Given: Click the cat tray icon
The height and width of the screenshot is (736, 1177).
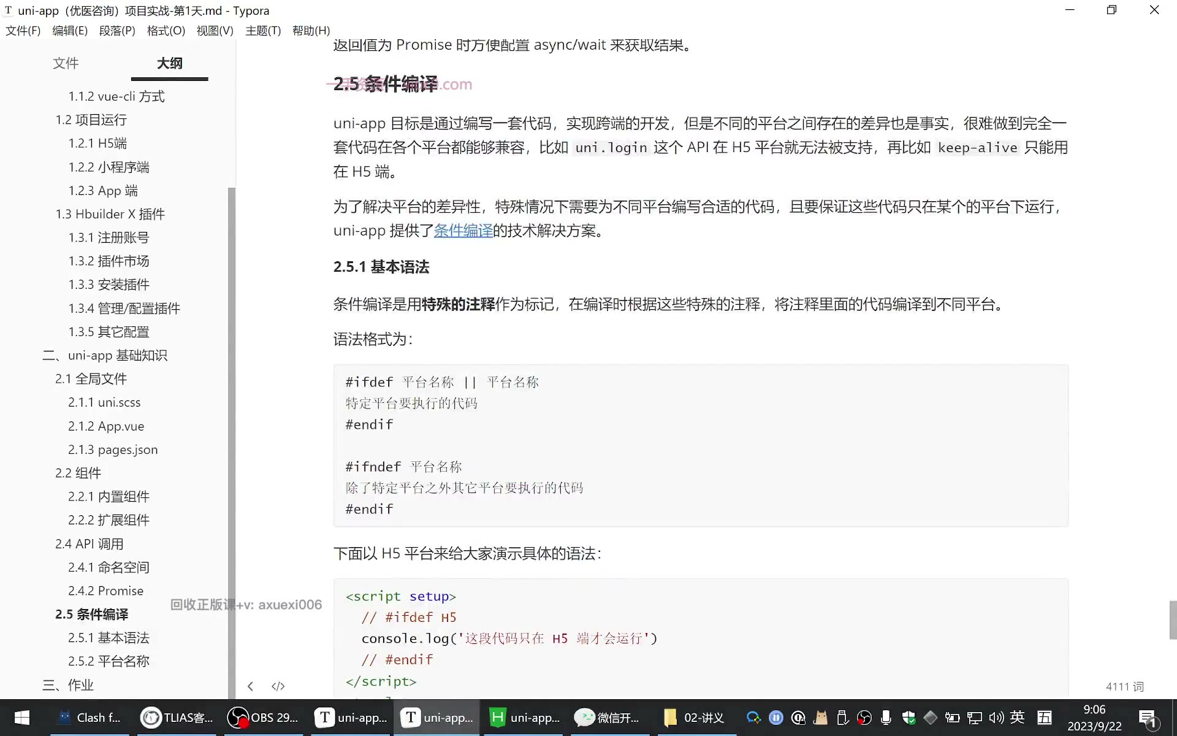Looking at the screenshot, I should tap(820, 718).
